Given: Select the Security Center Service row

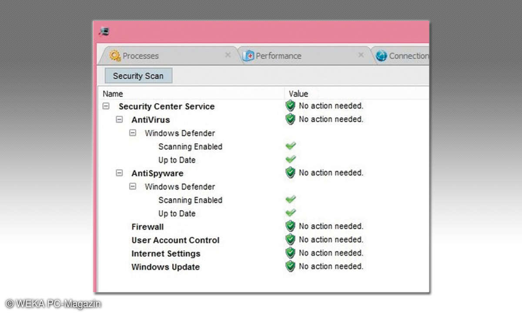Looking at the screenshot, I should tap(167, 107).
